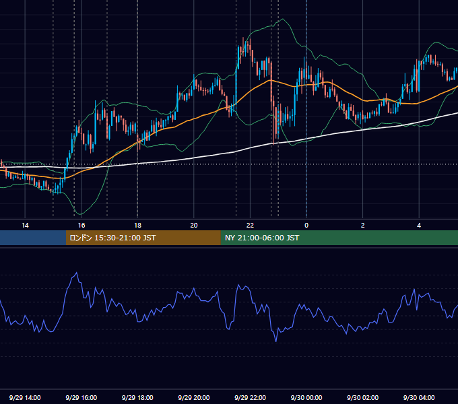This screenshot has width=458, height=404.
Task: Click the 9/29 22:00 time label
Action: 250,397
